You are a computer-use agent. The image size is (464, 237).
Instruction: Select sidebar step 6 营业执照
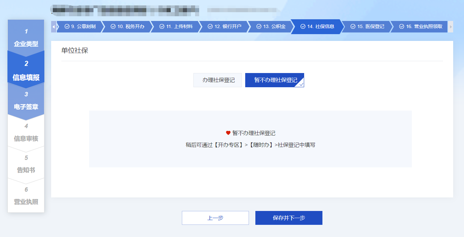click(26, 196)
